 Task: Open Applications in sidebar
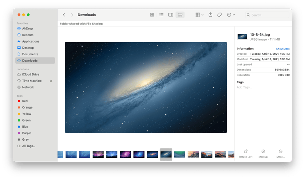pyautogui.click(x=35, y=41)
